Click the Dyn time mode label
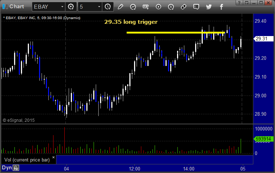This screenshot has height=173, width=275. pyautogui.click(x=7, y=168)
